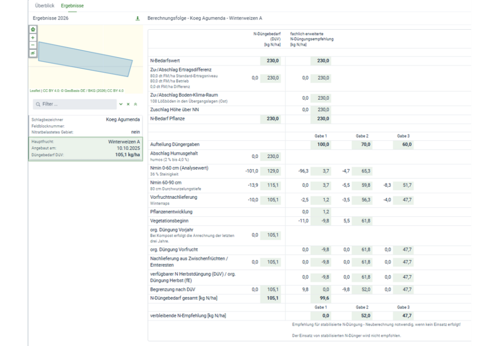
Task: Click the Gabe 1 value 100,0 field
Action: point(321,145)
